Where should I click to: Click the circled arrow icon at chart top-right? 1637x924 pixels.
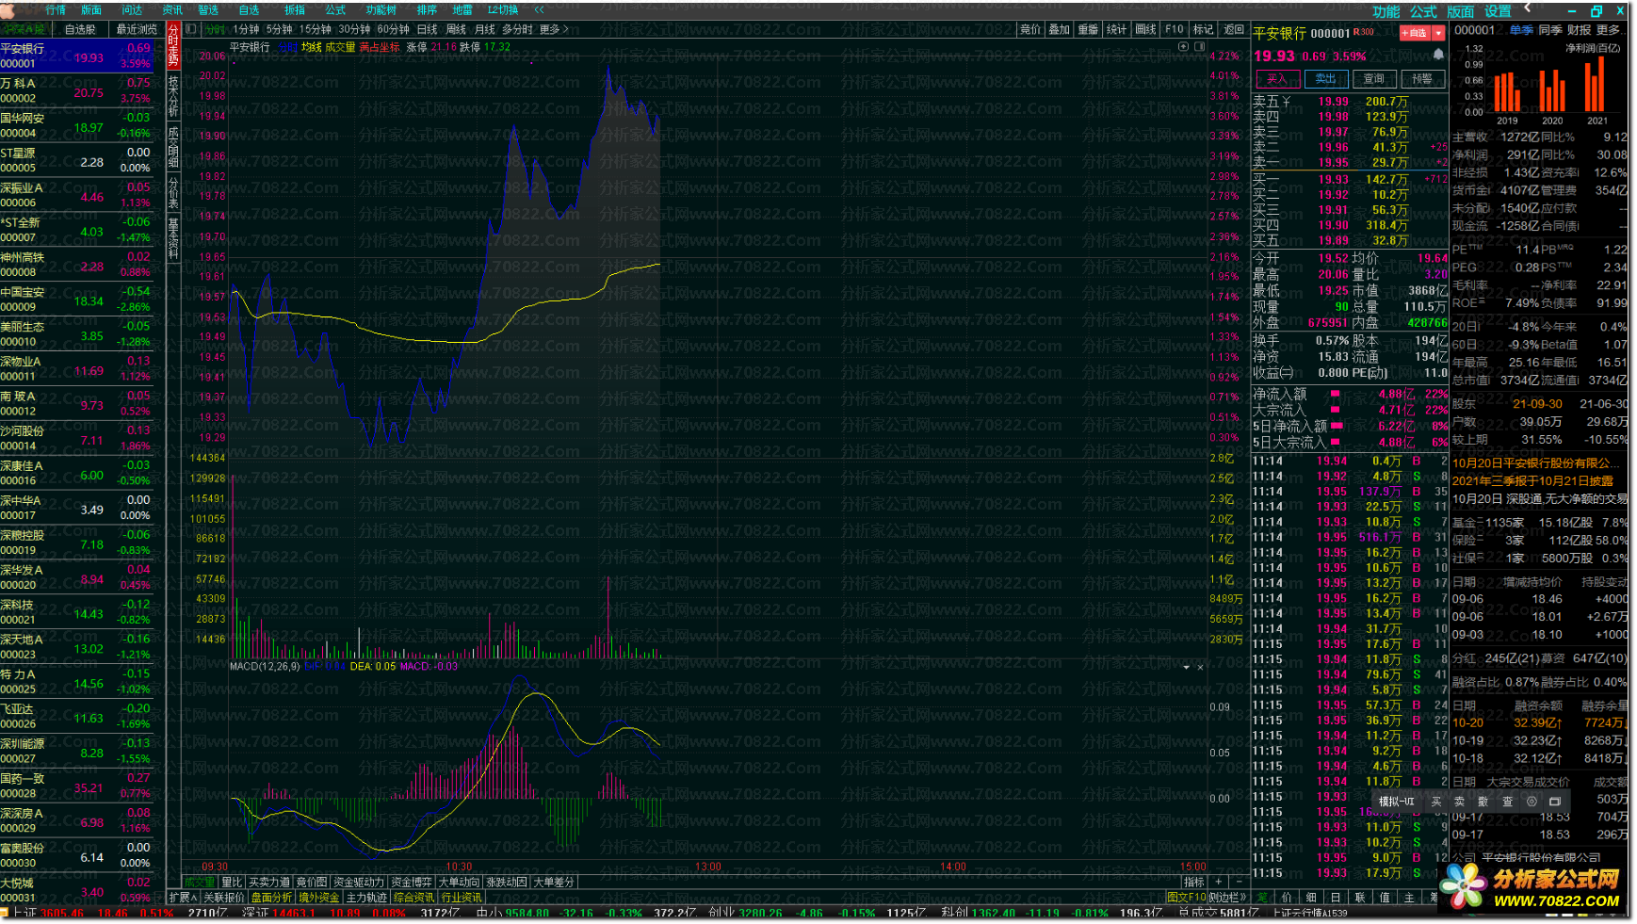point(1184,46)
